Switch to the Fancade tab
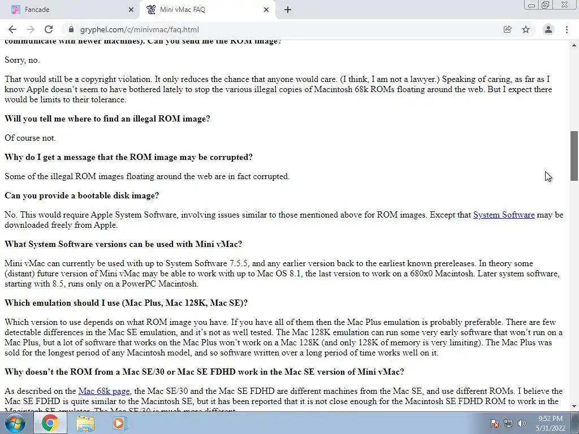This screenshot has height=434, width=579. tap(70, 10)
